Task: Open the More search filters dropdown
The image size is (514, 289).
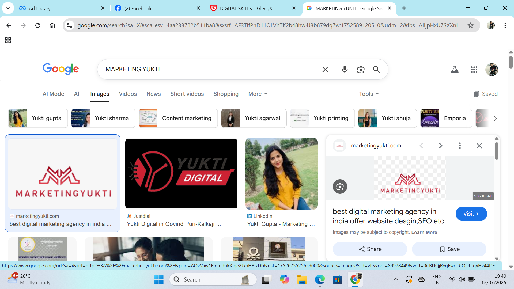Action: pos(258,94)
